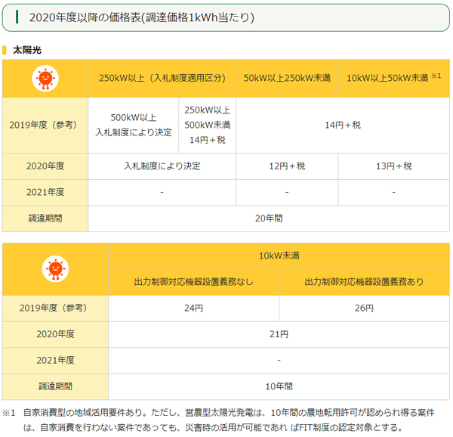Select the 26円 price cell
The height and width of the screenshot is (437, 453).
[x=364, y=308]
